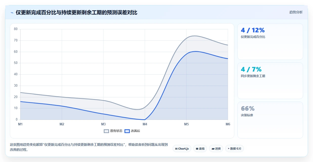Click the M5 axis label
The height and width of the screenshot is (162, 313).
point(186,124)
